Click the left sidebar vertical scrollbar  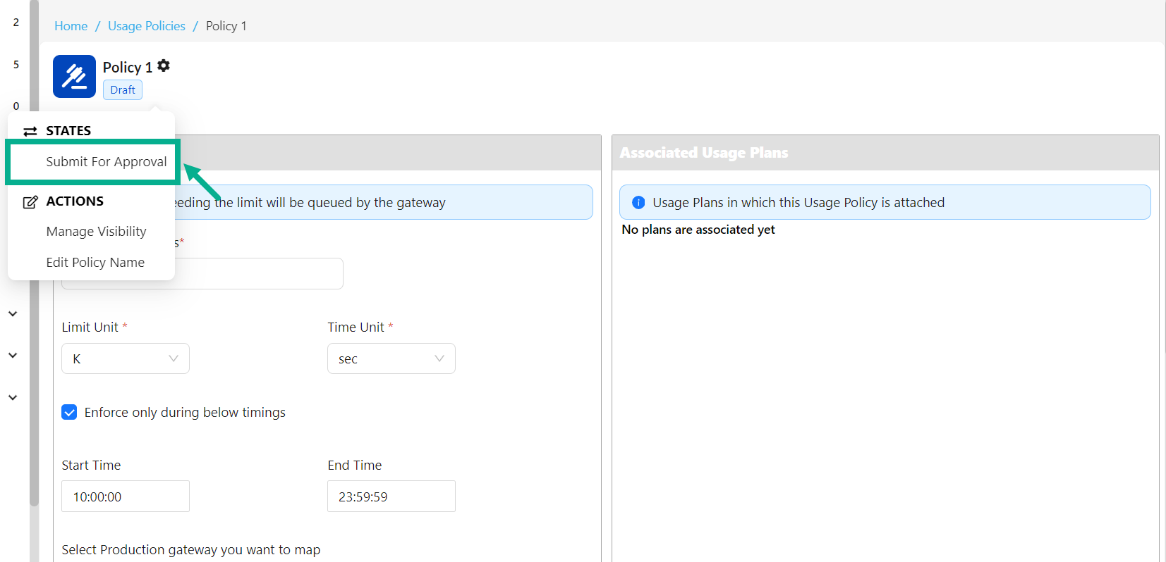click(34, 282)
